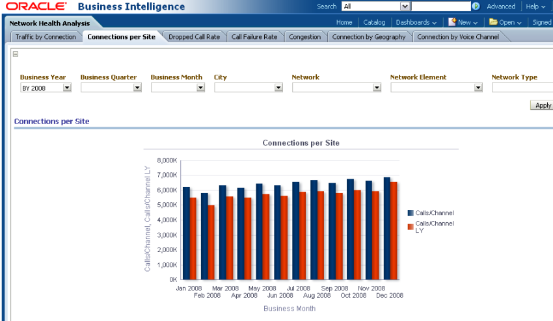The image size is (553, 321).
Task: Click the Network Health Analysis dashboard title
Action: pos(49,23)
